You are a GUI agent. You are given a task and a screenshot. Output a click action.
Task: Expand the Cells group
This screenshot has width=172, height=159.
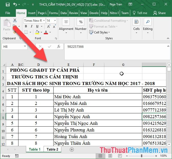(136, 26)
